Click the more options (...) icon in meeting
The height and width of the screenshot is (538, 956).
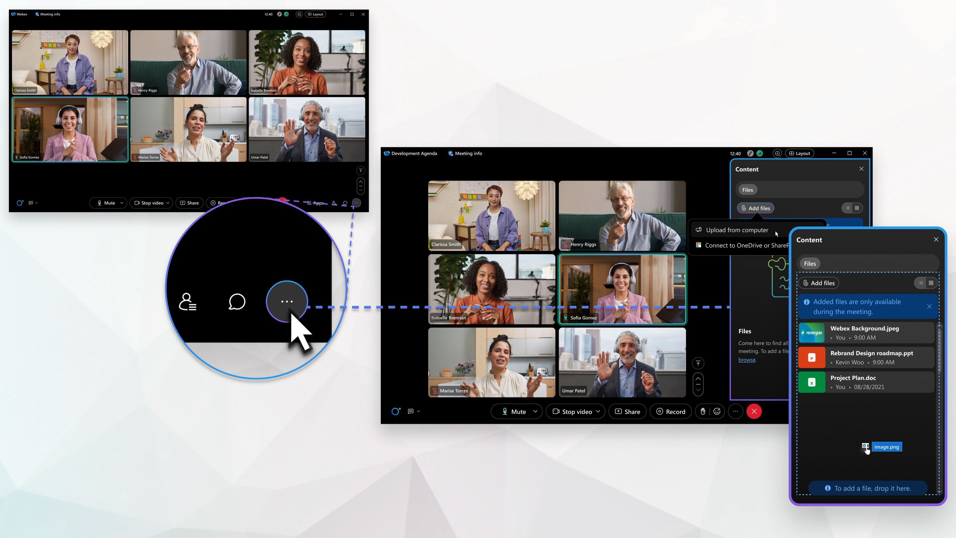coord(735,411)
